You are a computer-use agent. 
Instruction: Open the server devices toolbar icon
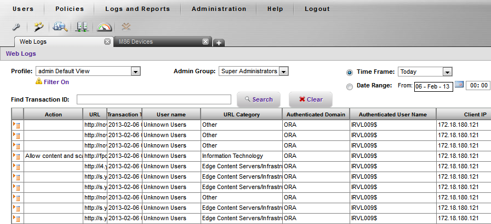click(x=82, y=27)
